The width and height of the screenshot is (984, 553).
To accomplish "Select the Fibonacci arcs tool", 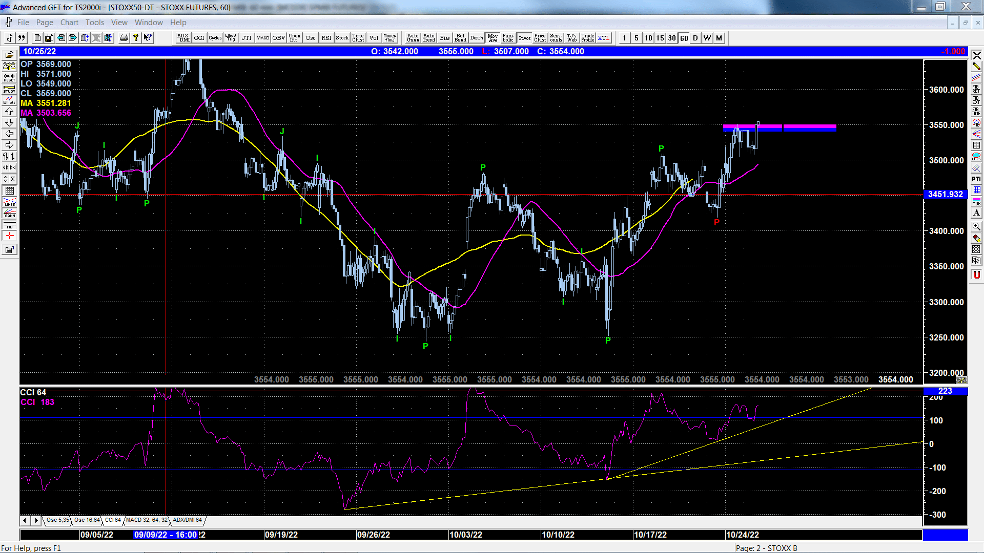I will coord(976,123).
